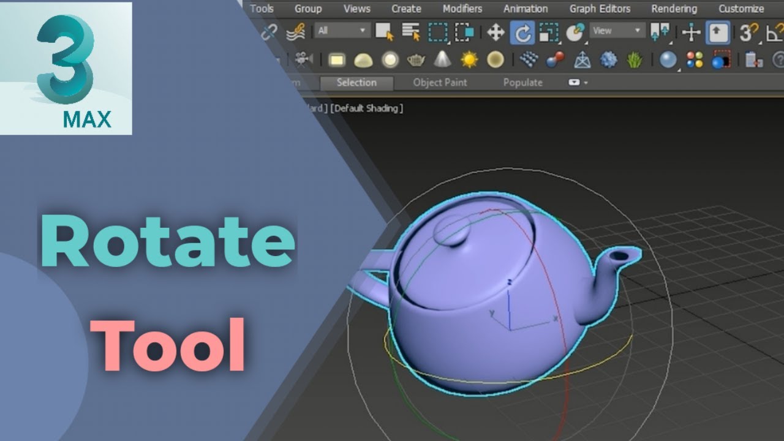
Task: Click the green grass icon
Action: coord(635,60)
